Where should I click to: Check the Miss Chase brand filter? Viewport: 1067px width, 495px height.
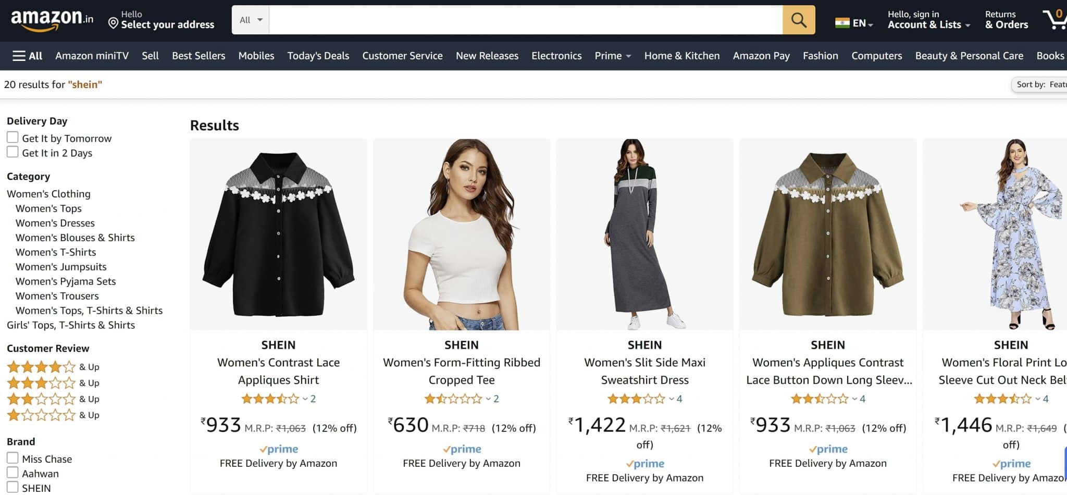13,458
